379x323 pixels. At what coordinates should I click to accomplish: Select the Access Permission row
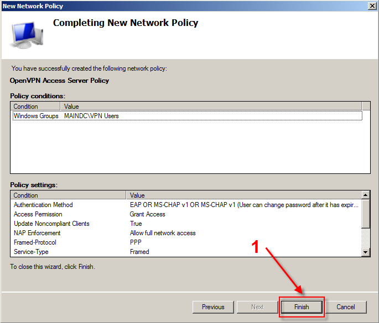coord(186,214)
